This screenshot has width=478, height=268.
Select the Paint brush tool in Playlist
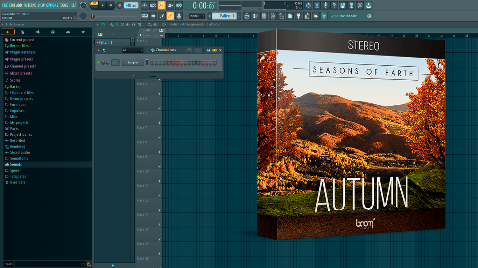tap(117, 24)
